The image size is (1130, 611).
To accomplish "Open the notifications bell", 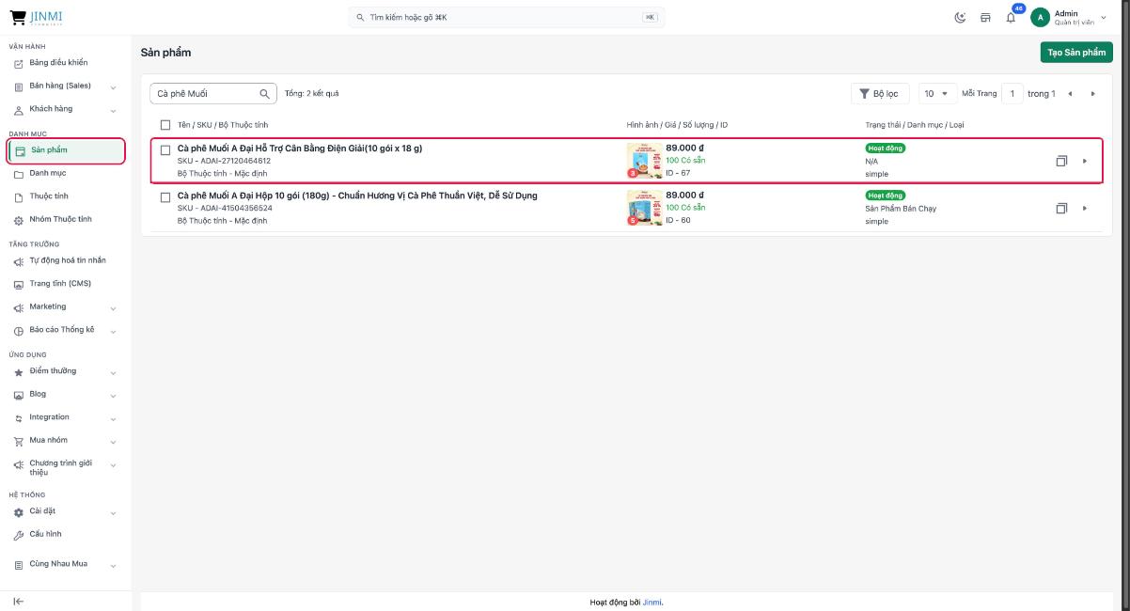I will point(1011,18).
